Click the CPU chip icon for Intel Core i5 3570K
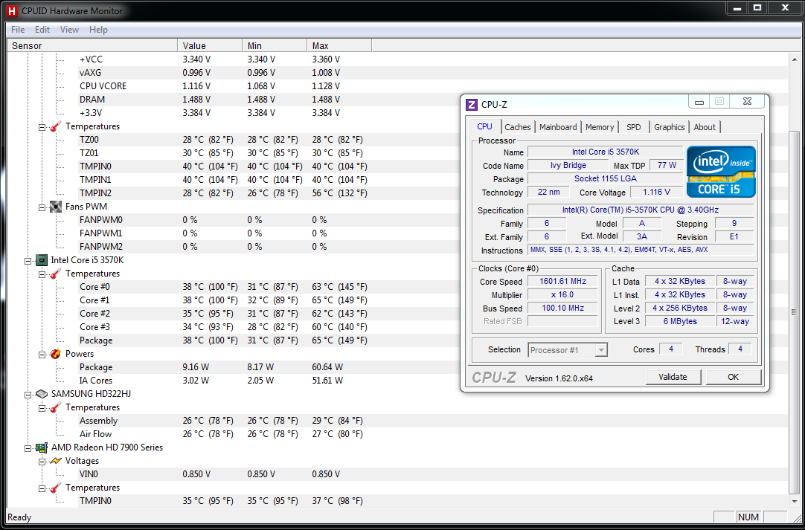The width and height of the screenshot is (805, 530). pos(42,260)
